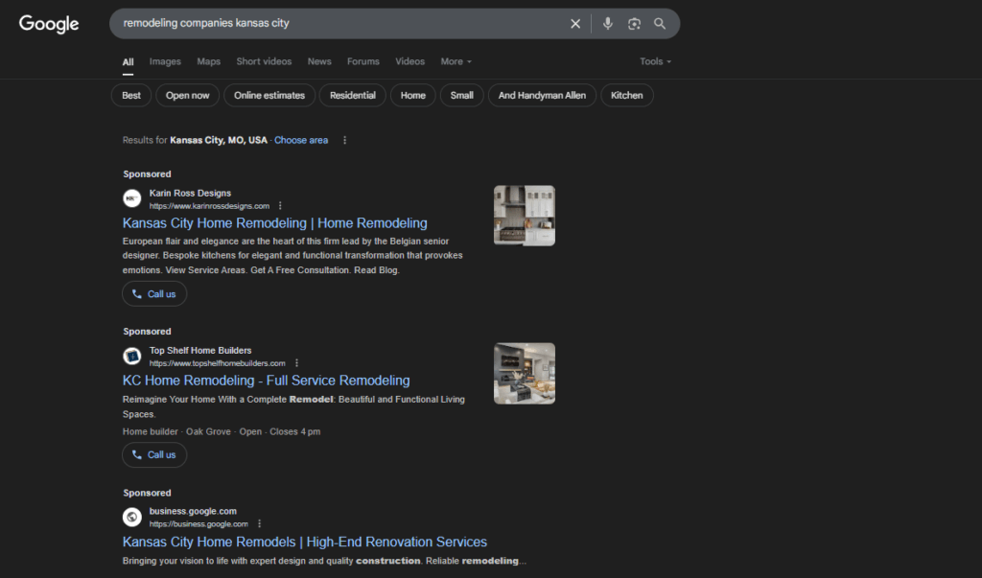This screenshot has width=982, height=578.
Task: Click the Top Shelf Home Builders ad thumbnail
Action: [525, 373]
